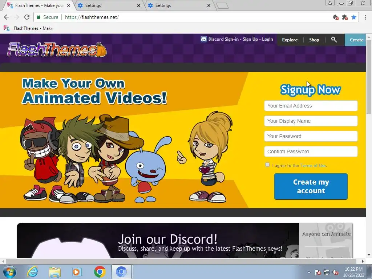
Task: Click the Show desktop button on taskbar
Action: (x=370, y=272)
